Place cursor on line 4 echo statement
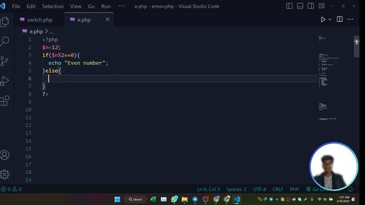The width and height of the screenshot is (365, 205). click(x=78, y=63)
